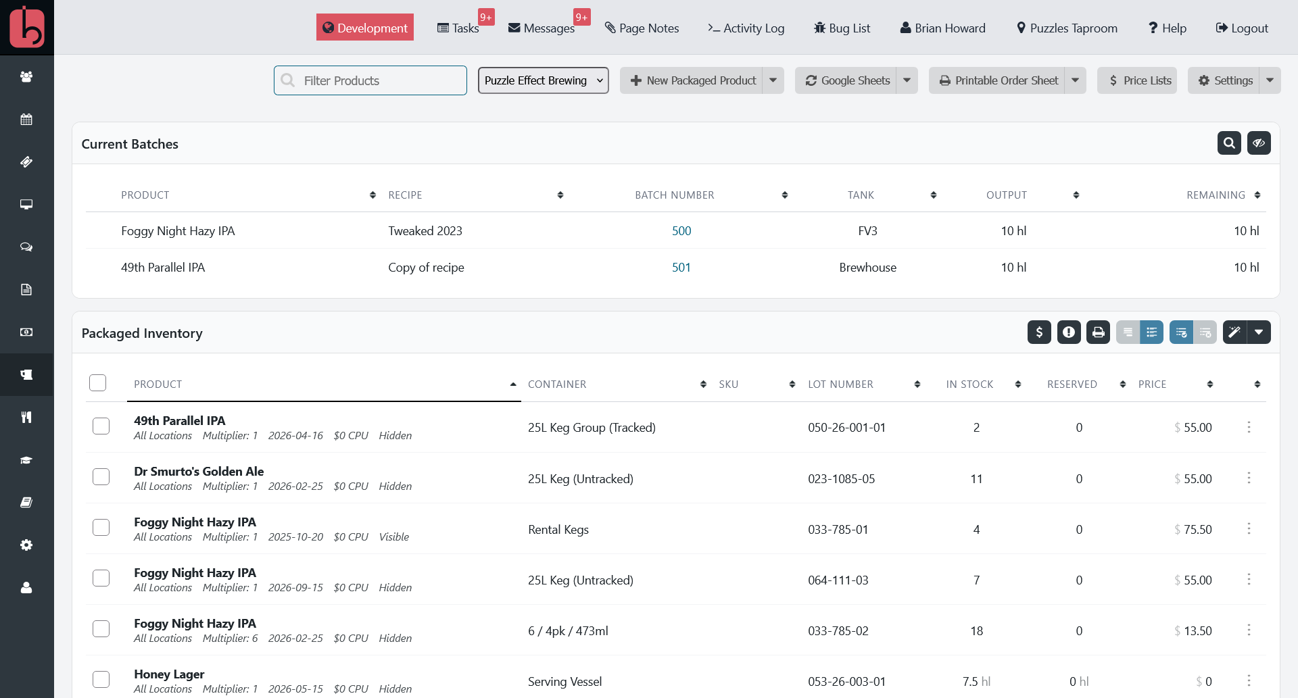Open Bug List in the top navigation

pyautogui.click(x=842, y=28)
